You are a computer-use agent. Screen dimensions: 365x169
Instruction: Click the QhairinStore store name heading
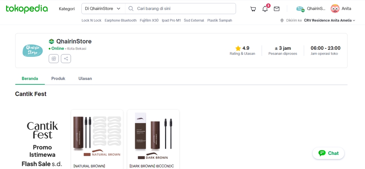(74, 41)
